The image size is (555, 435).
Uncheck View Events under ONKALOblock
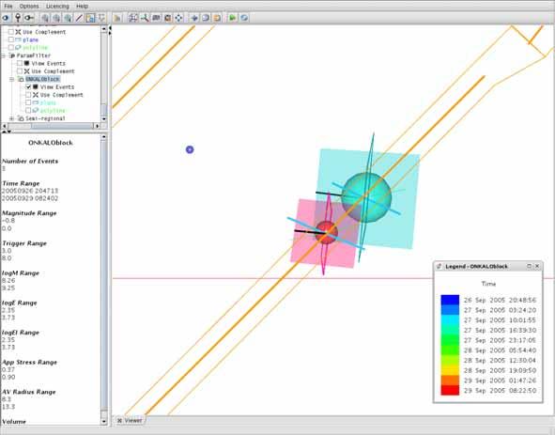(28, 86)
